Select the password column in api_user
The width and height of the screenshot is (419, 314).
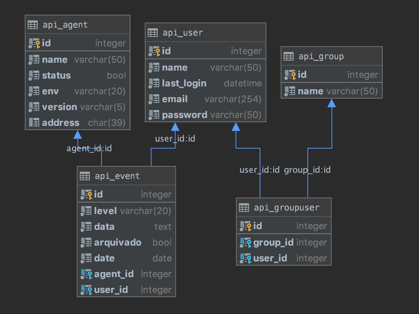[184, 115]
